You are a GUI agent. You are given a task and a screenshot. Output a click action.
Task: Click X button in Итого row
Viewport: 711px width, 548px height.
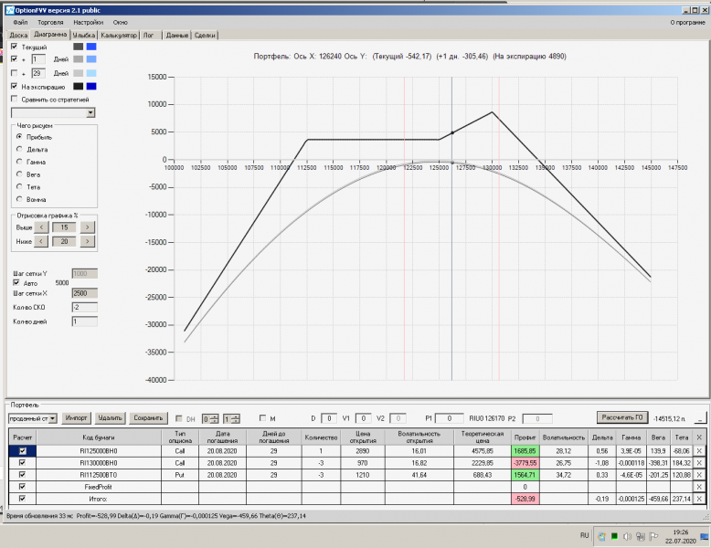[699, 499]
